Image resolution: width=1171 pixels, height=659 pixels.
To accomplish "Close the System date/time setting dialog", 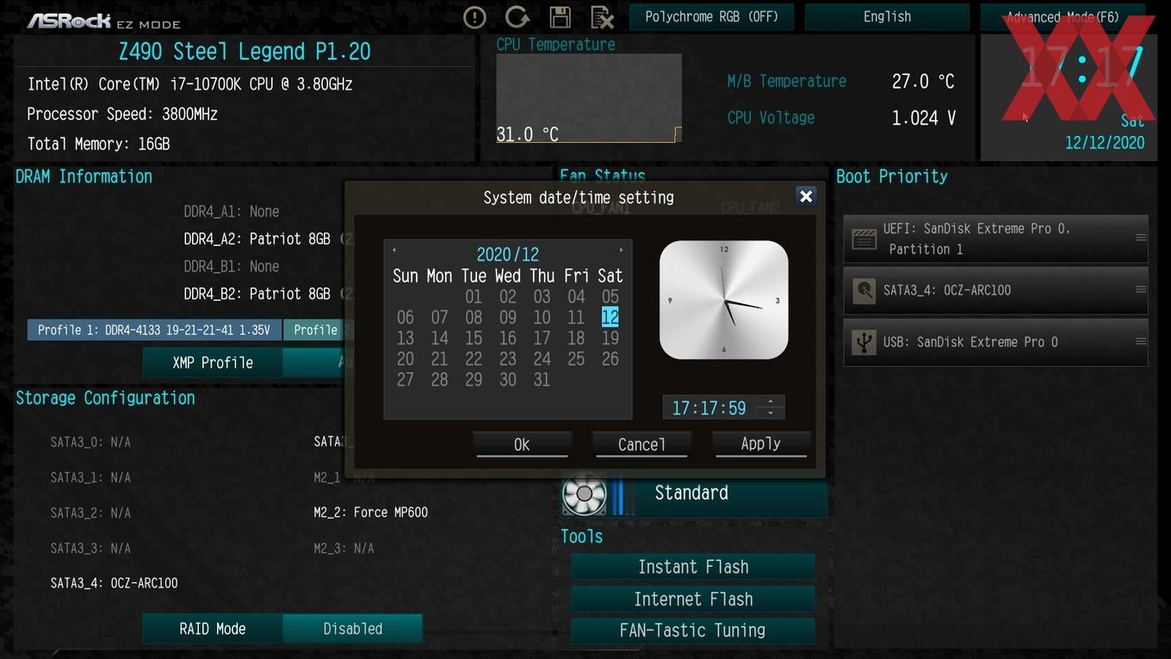I will pos(806,196).
